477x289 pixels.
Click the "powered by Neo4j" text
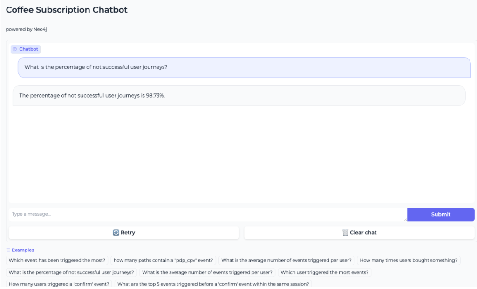click(x=26, y=29)
